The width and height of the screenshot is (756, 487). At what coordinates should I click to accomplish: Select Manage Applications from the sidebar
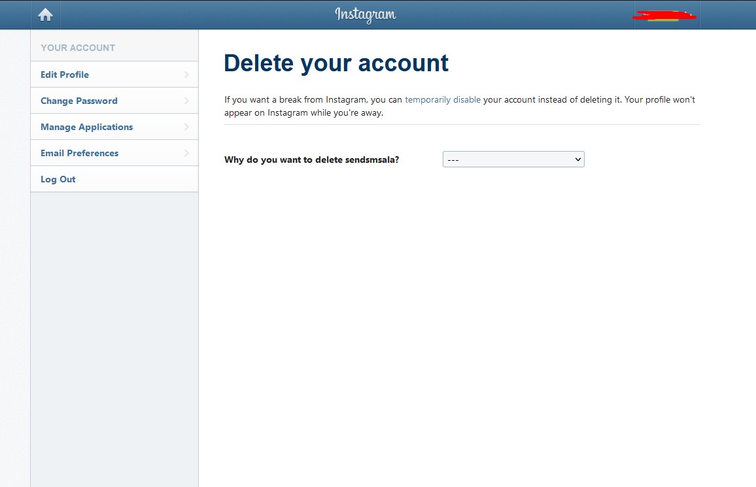86,127
